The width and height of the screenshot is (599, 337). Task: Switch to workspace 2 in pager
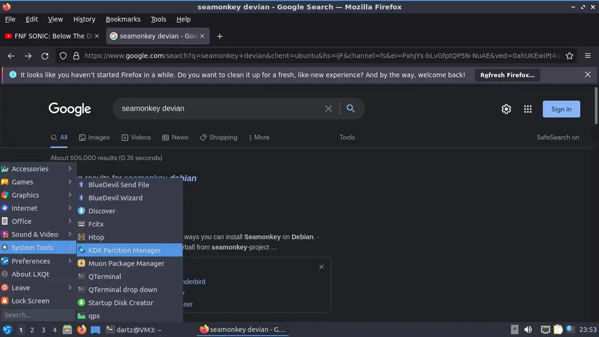(x=32, y=330)
